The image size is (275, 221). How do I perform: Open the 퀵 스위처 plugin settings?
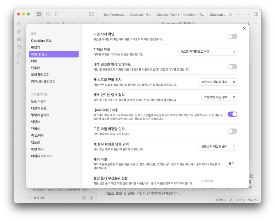54,136
